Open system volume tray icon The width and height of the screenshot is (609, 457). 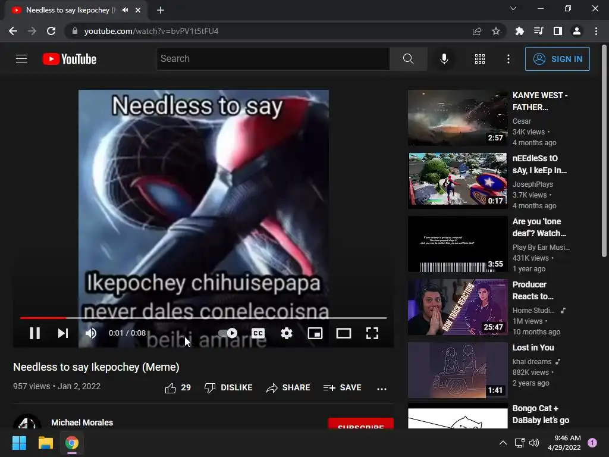(x=534, y=443)
